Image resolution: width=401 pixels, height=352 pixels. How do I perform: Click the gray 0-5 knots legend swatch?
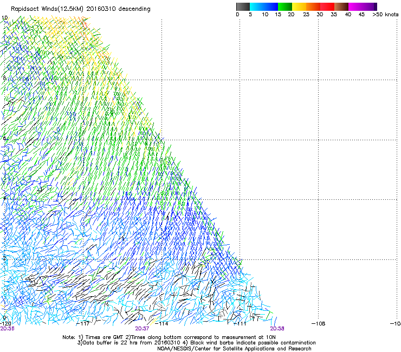coord(243,6)
